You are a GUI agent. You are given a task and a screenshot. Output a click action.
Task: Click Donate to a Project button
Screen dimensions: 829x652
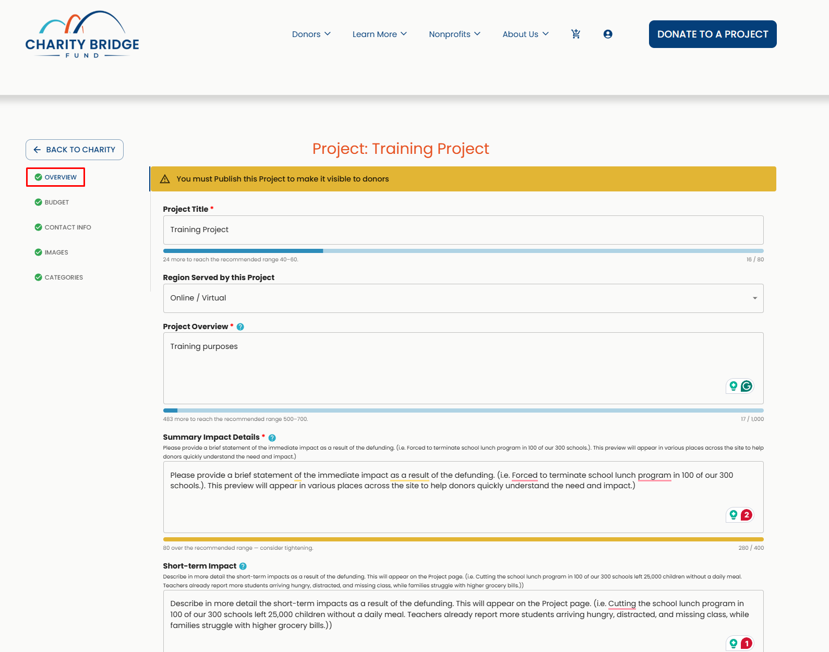click(x=713, y=34)
